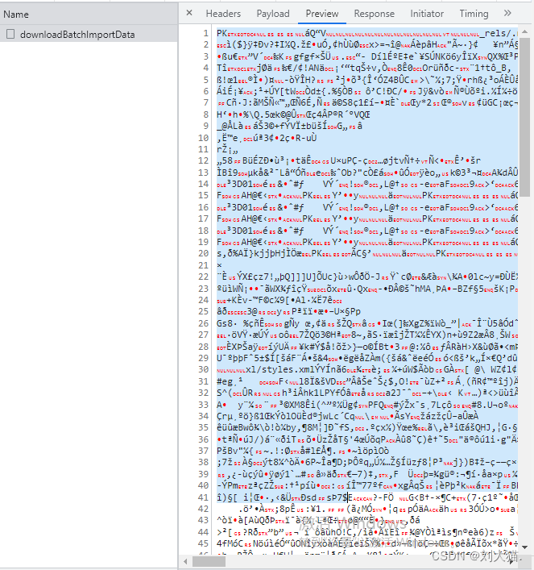Click line number 11 in the gutter
This screenshot has height=570, width=534.
click(204, 149)
